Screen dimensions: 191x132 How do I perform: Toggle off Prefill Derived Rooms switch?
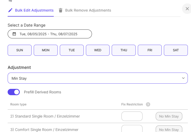click(14, 92)
